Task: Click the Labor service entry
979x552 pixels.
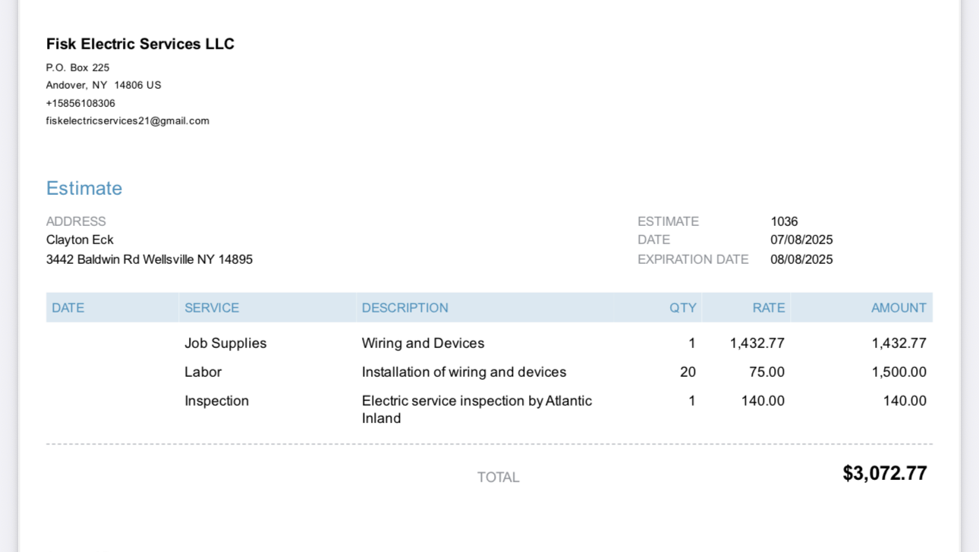Action: [203, 372]
